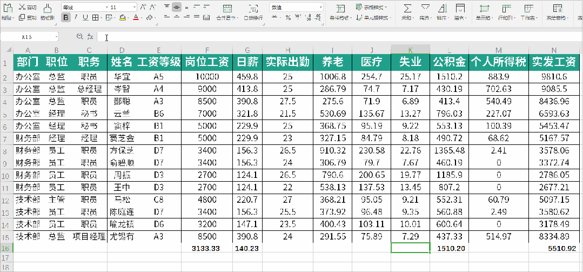Open the cell style menu
The width and height of the screenshot is (583, 272).
(374, 17)
